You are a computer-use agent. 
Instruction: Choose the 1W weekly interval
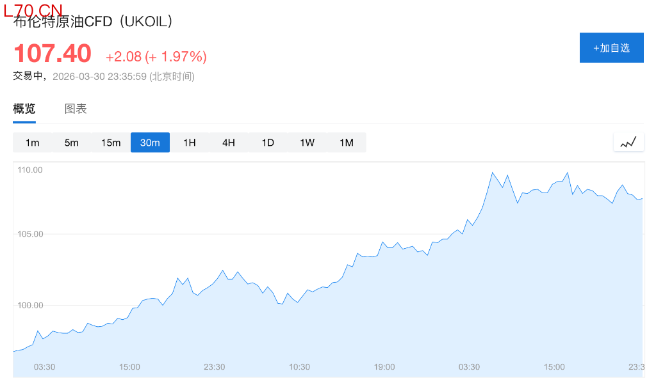(x=307, y=143)
